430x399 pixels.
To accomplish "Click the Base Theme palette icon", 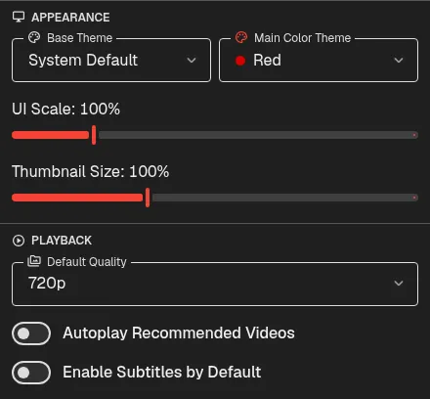I will click(34, 37).
